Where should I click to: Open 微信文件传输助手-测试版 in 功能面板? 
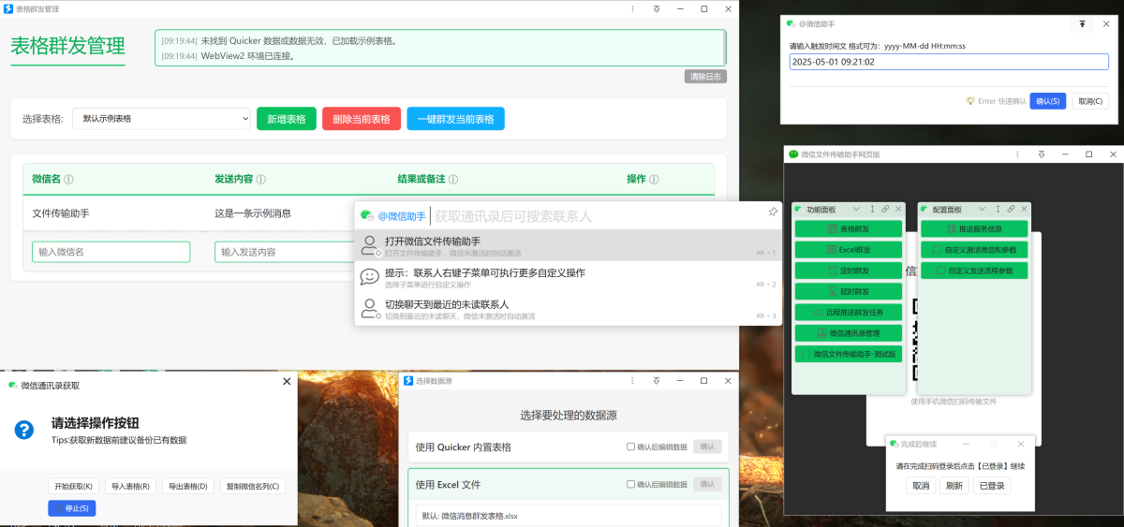849,355
